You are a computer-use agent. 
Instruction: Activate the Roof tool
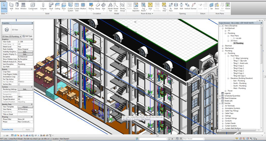[51, 7]
